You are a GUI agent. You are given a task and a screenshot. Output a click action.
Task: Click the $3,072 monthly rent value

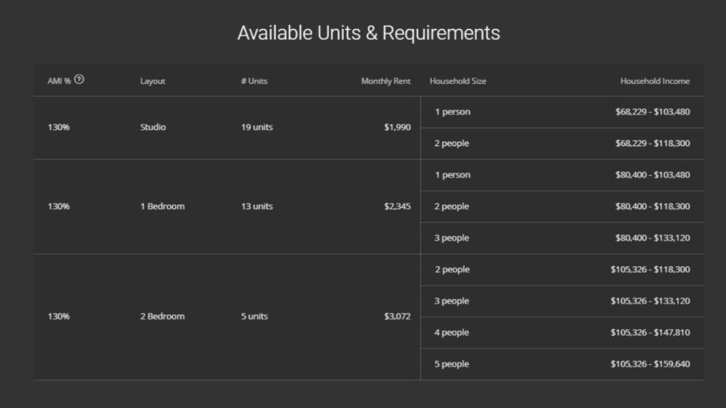pyautogui.click(x=397, y=317)
